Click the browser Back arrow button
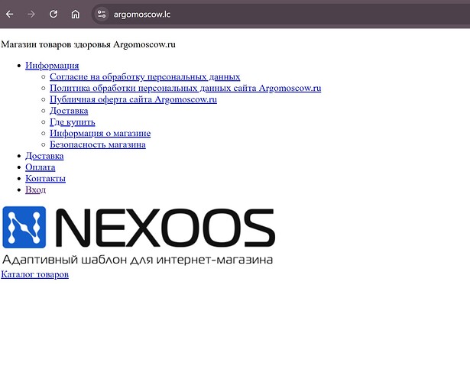Screen dimensions: 470x382 point(10,14)
